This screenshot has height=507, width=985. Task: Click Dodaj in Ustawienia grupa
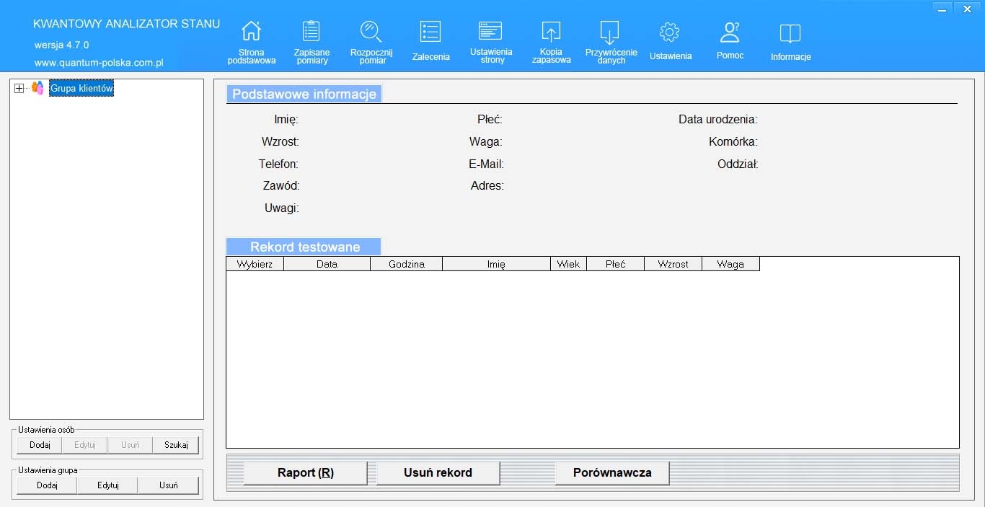pyautogui.click(x=47, y=485)
